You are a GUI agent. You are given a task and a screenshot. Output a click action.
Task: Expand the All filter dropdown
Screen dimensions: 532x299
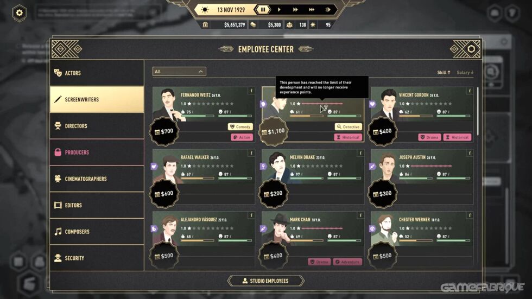(x=179, y=72)
